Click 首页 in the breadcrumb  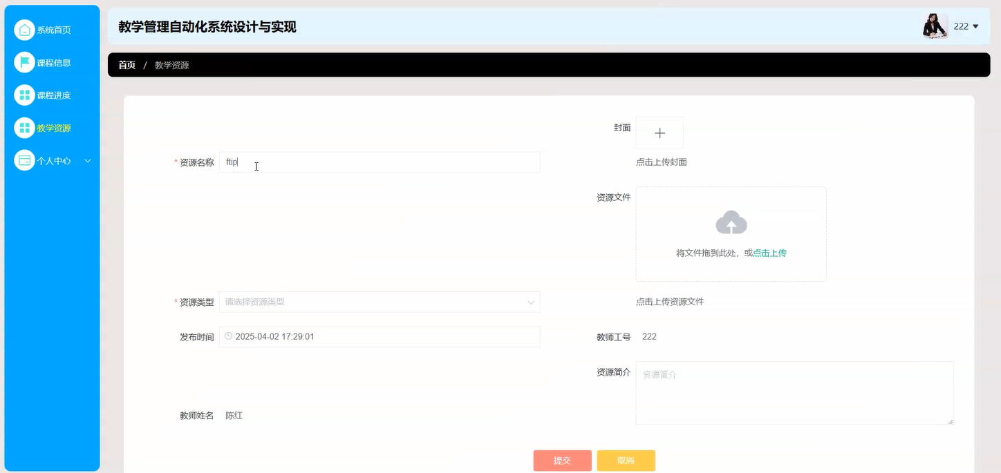point(127,65)
